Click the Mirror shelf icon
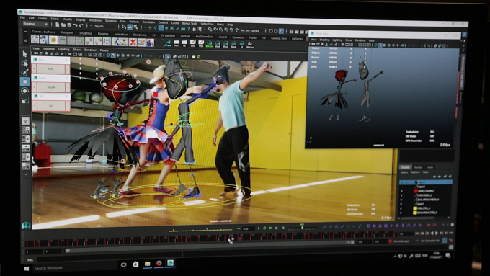The image size is (490, 276). click(x=250, y=45)
